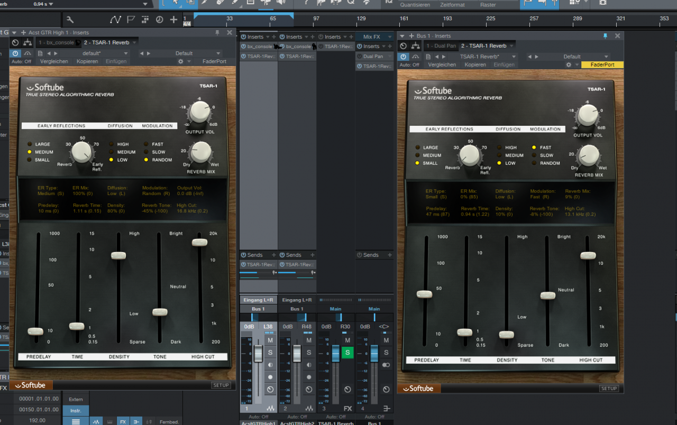Open Auto: Off menu under mixer channel 1
The image size is (677, 425).
258,417
